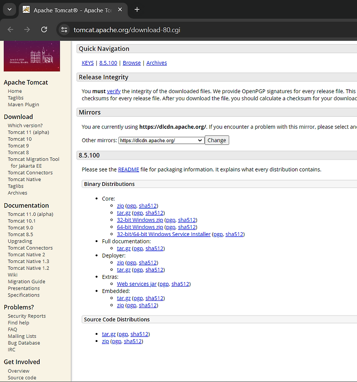Open the Upgrading documentation link
The height and width of the screenshot is (382, 357).
[x=20, y=241]
